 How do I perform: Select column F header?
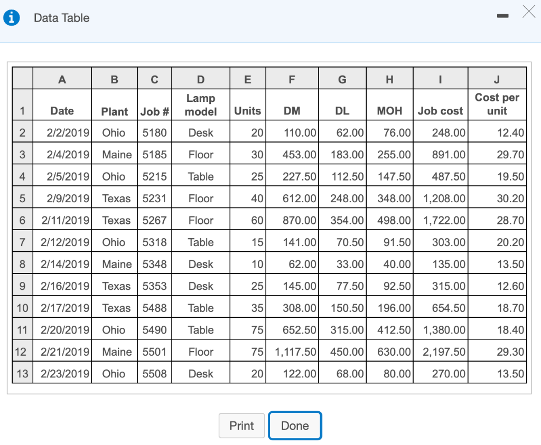(292, 78)
